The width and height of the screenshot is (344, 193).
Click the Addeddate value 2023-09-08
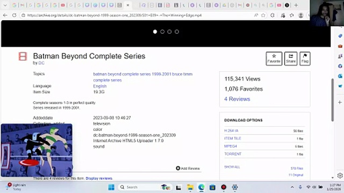(x=112, y=118)
